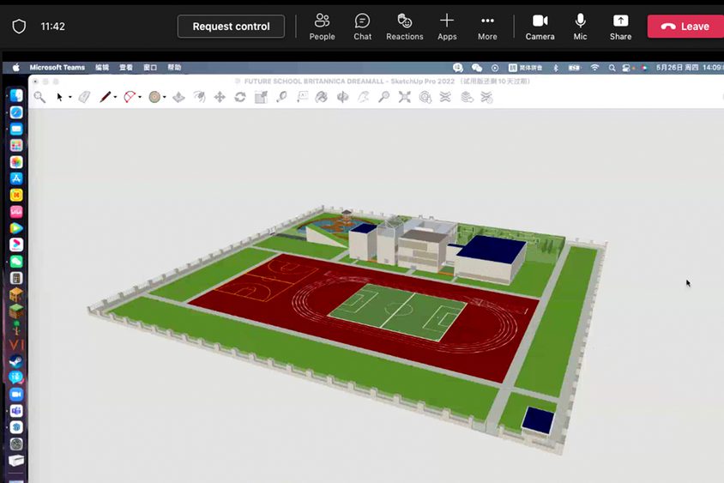This screenshot has height=483, width=724.
Task: Pick the Zoom Extents tool
Action: click(404, 98)
